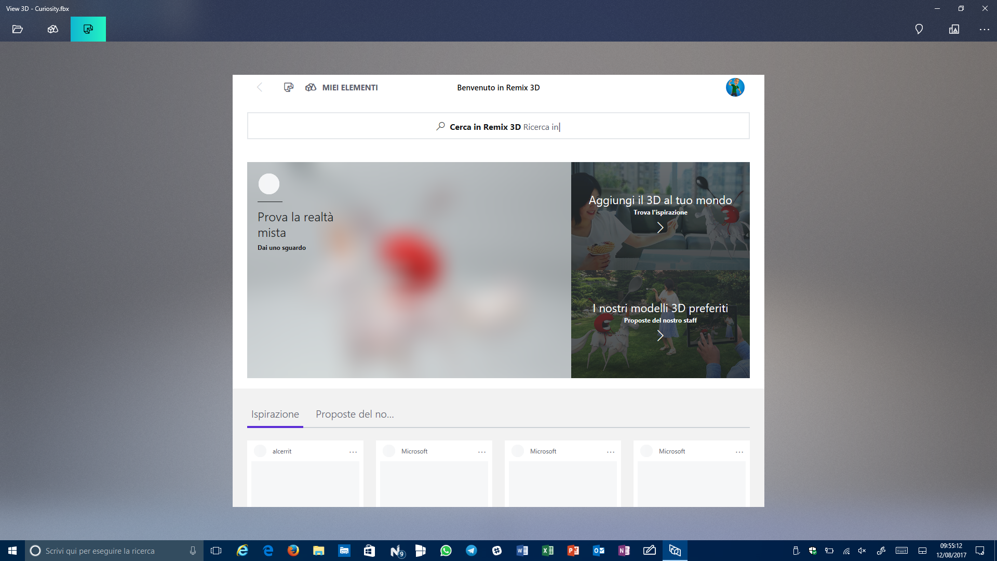Viewport: 997px width, 561px height.
Task: Click Proposte del nostro staff link text
Action: pos(661,320)
